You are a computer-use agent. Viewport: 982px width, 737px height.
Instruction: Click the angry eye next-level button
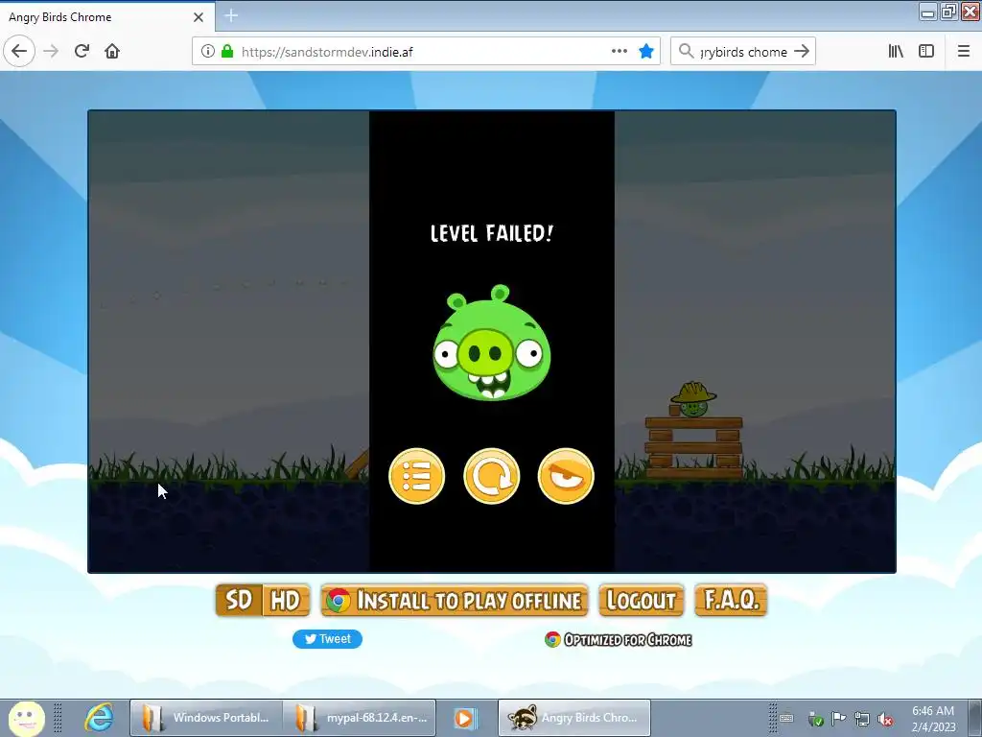coord(566,476)
